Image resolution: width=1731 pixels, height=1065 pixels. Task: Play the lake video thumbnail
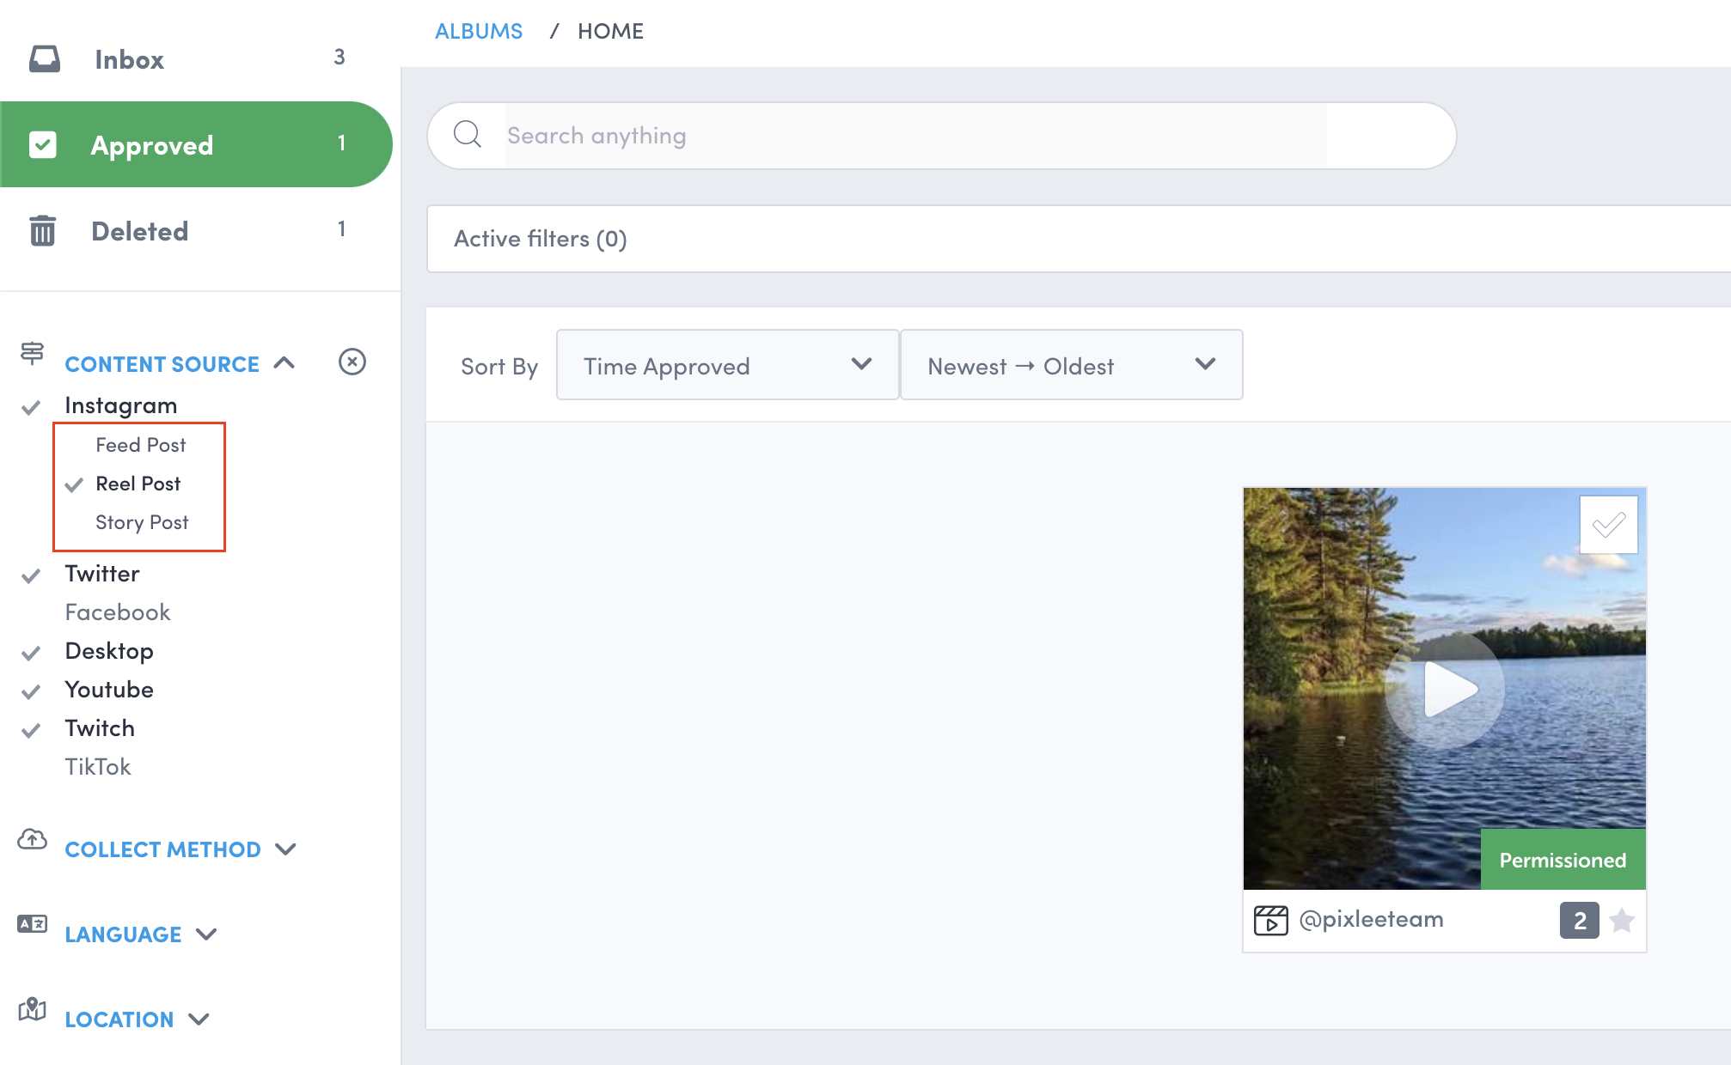click(1445, 689)
